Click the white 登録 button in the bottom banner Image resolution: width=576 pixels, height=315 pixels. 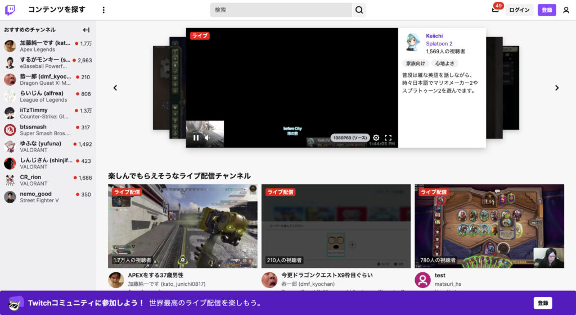point(543,303)
